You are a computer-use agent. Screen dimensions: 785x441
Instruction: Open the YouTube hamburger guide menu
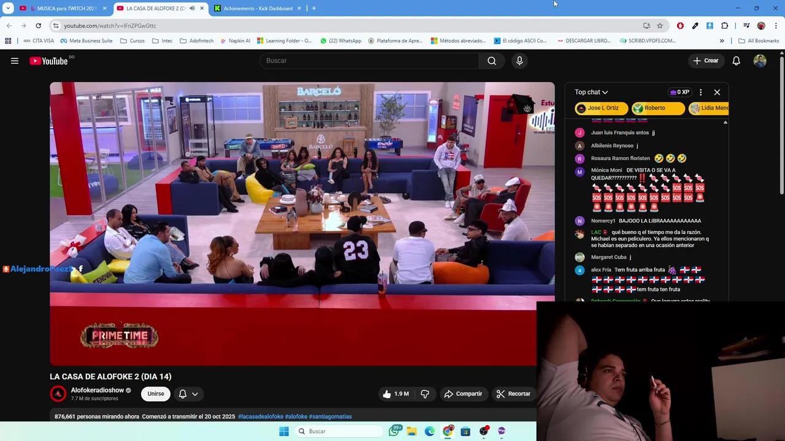tap(15, 61)
